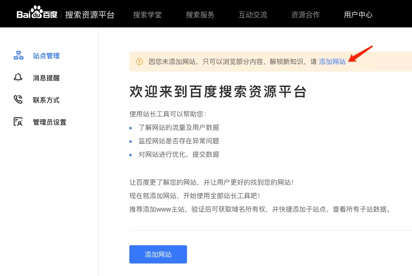Click the Baidu logo in header

coord(37,13)
